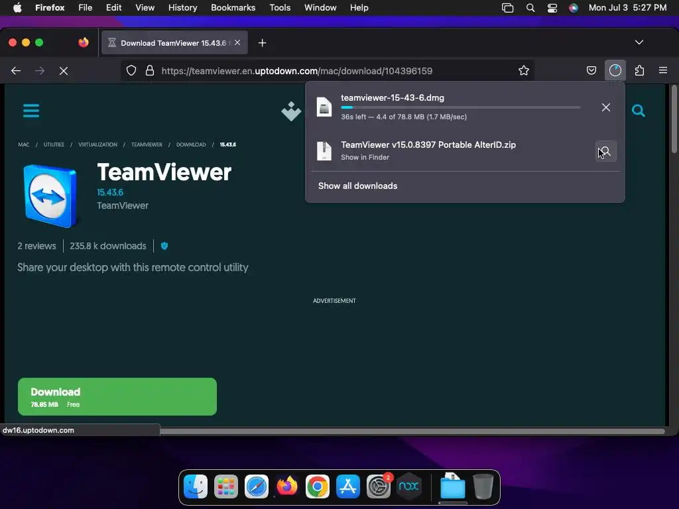679x509 pixels.
Task: Click the site security padlock
Action: tap(150, 70)
